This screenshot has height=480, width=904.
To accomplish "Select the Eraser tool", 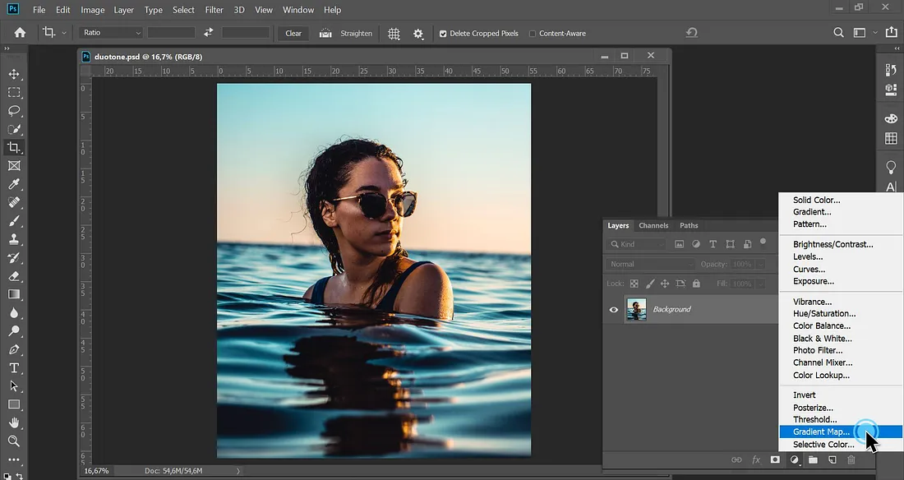I will click(x=14, y=276).
